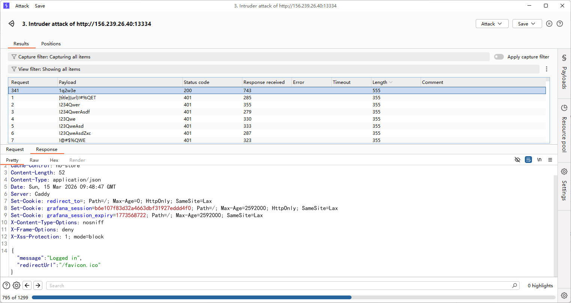Open the Settings side panel
This screenshot has height=303, width=571.
[564, 184]
